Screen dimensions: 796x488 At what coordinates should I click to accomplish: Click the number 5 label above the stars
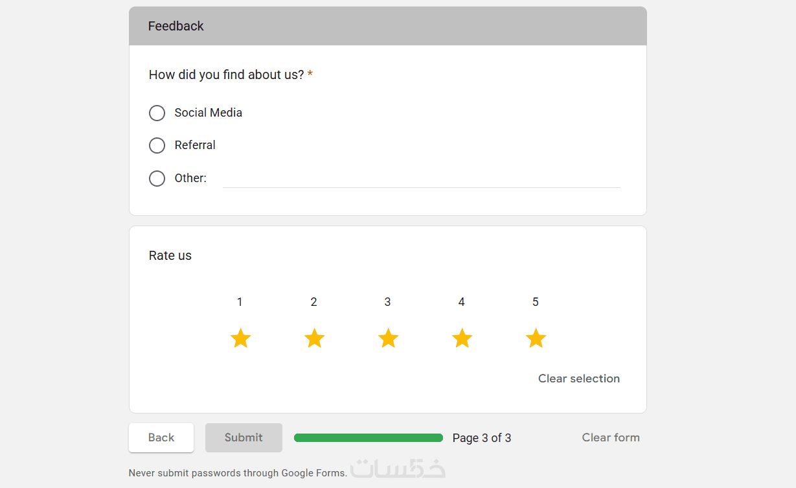(x=536, y=302)
